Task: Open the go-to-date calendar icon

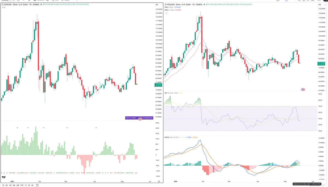Action: pos(37,185)
